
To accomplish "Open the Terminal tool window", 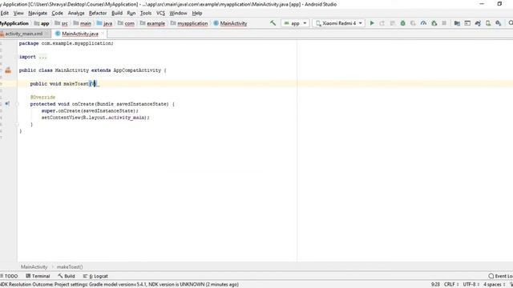I will click(38, 276).
